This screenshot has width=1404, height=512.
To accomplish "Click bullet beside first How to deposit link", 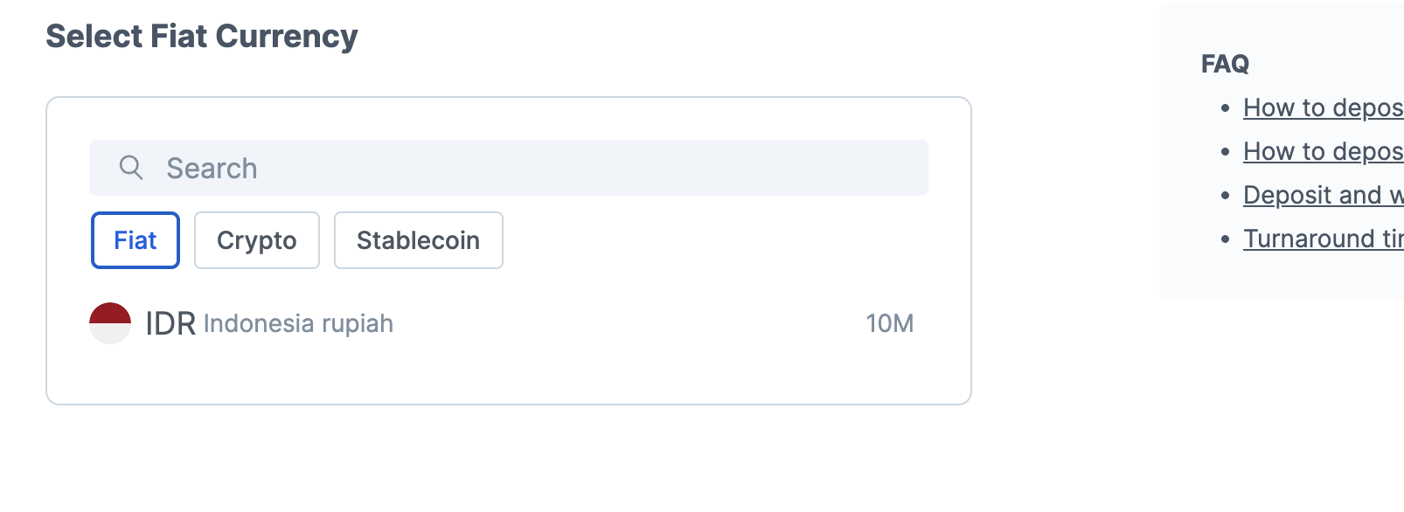I will pyautogui.click(x=1226, y=108).
